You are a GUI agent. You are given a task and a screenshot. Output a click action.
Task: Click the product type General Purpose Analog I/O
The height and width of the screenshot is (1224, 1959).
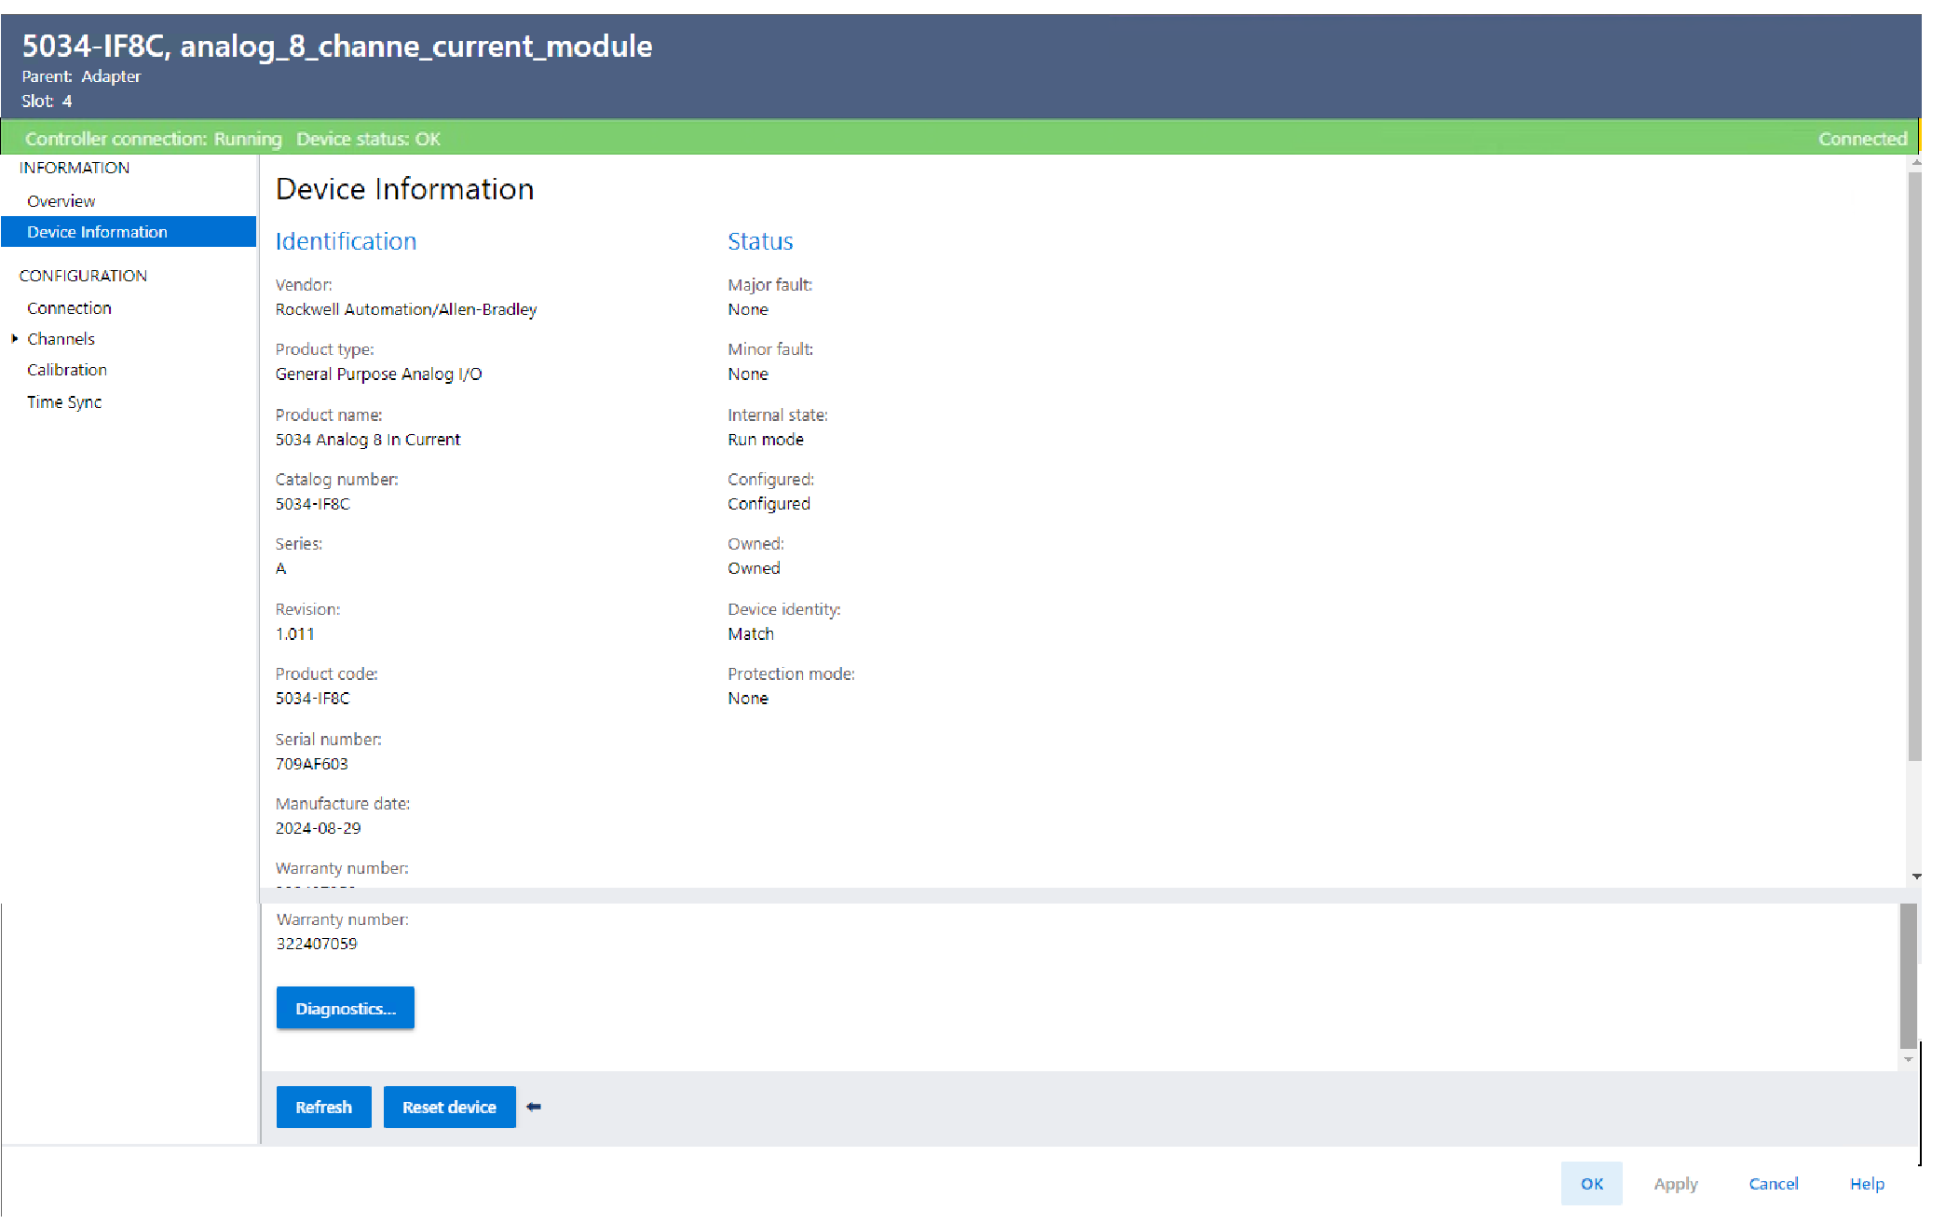pyautogui.click(x=379, y=374)
